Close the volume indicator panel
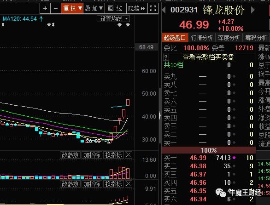This screenshot has width=270, height=205. (128, 155)
